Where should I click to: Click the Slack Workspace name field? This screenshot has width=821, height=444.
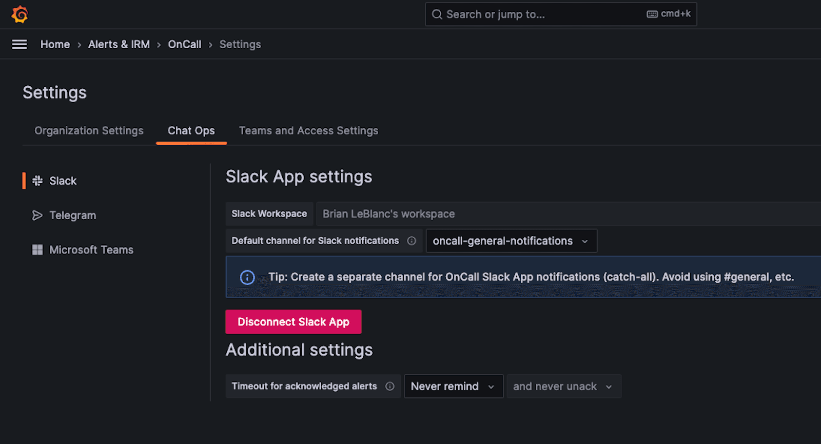coord(569,214)
